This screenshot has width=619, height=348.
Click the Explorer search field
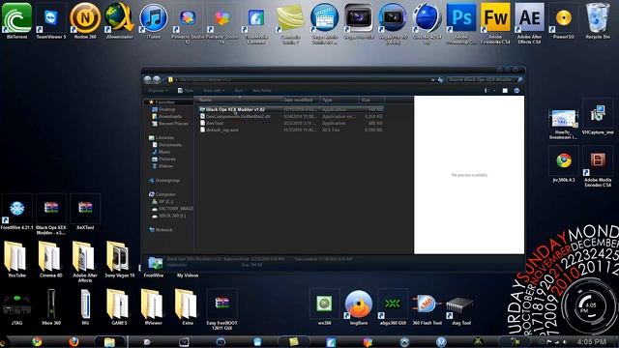point(486,79)
